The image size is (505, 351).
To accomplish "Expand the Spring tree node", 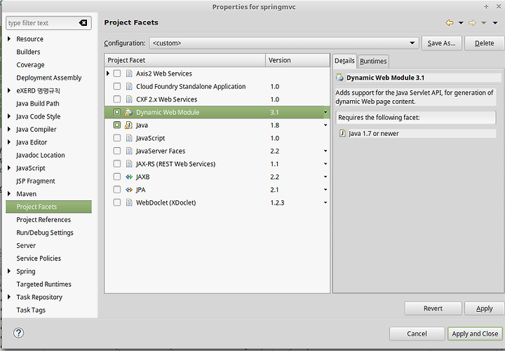I will [x=9, y=271].
